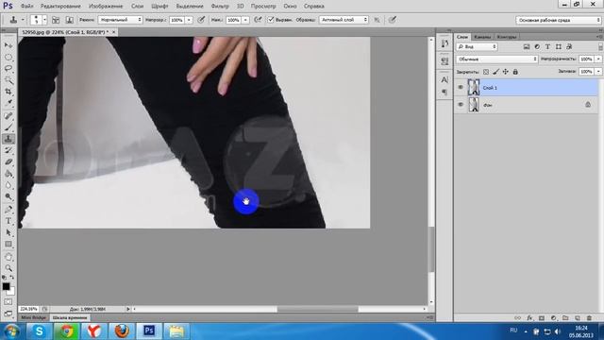Screen dimensions: 604x340
Task: Select the Rectangle shape tool
Action: [x=8, y=244]
